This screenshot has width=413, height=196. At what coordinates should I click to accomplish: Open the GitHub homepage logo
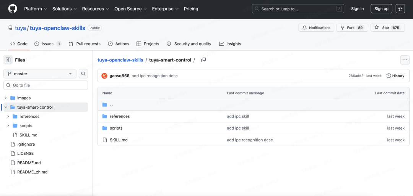(x=13, y=9)
